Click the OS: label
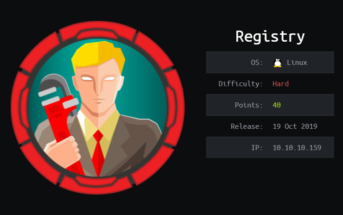 [x=257, y=63]
